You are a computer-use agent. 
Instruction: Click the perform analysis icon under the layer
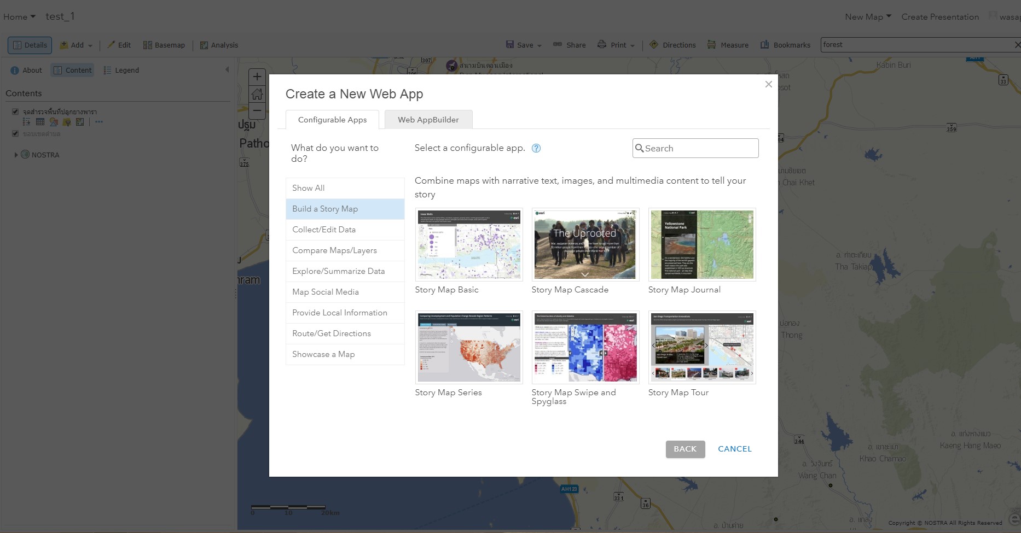80,122
